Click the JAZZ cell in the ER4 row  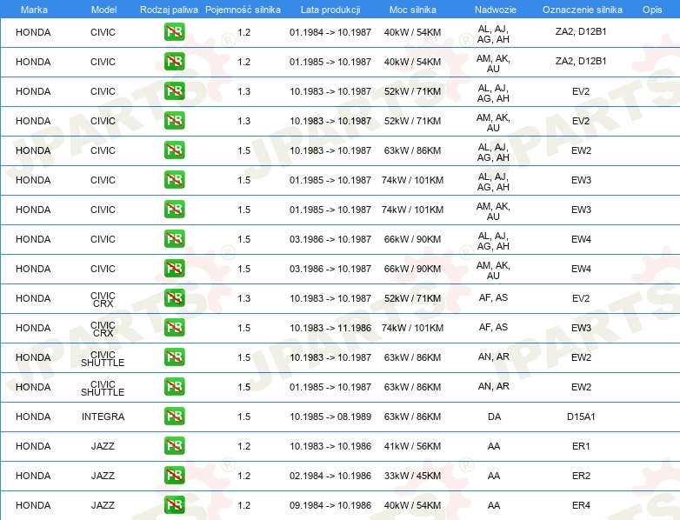[103, 505]
